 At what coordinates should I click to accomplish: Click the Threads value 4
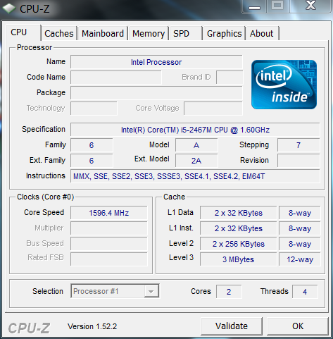(x=305, y=292)
